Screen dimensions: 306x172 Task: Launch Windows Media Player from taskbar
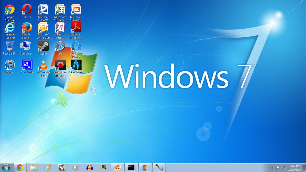(75, 167)
